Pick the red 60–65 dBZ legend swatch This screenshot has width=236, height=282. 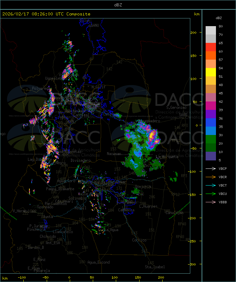211,47
